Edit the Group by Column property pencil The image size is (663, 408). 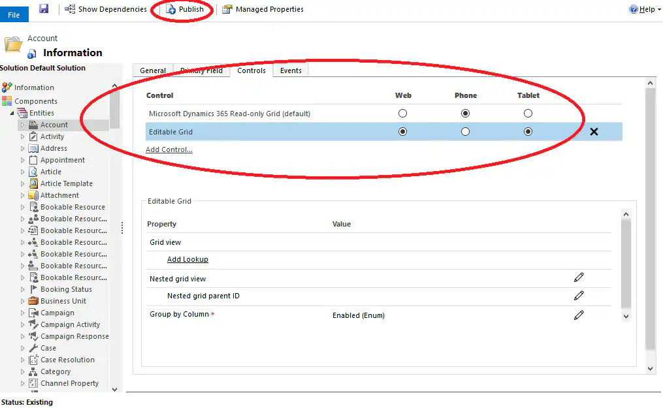[579, 315]
